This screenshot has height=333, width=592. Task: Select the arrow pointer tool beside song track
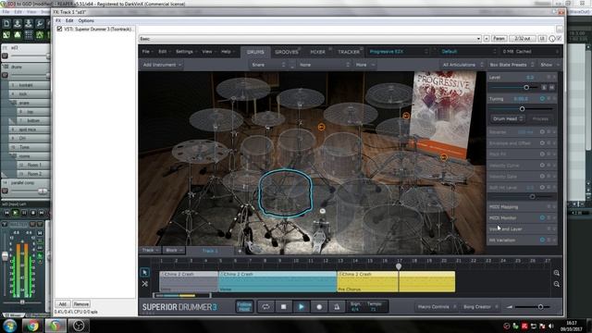coord(144,272)
